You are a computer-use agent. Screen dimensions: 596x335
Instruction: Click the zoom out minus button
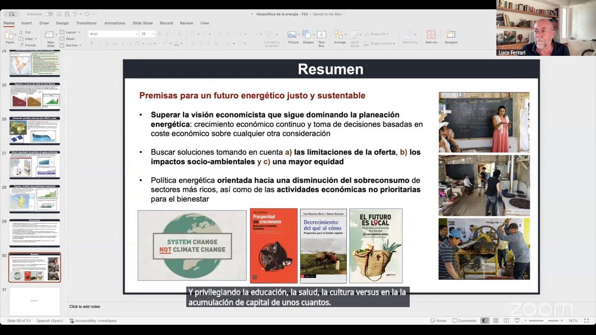point(526,321)
